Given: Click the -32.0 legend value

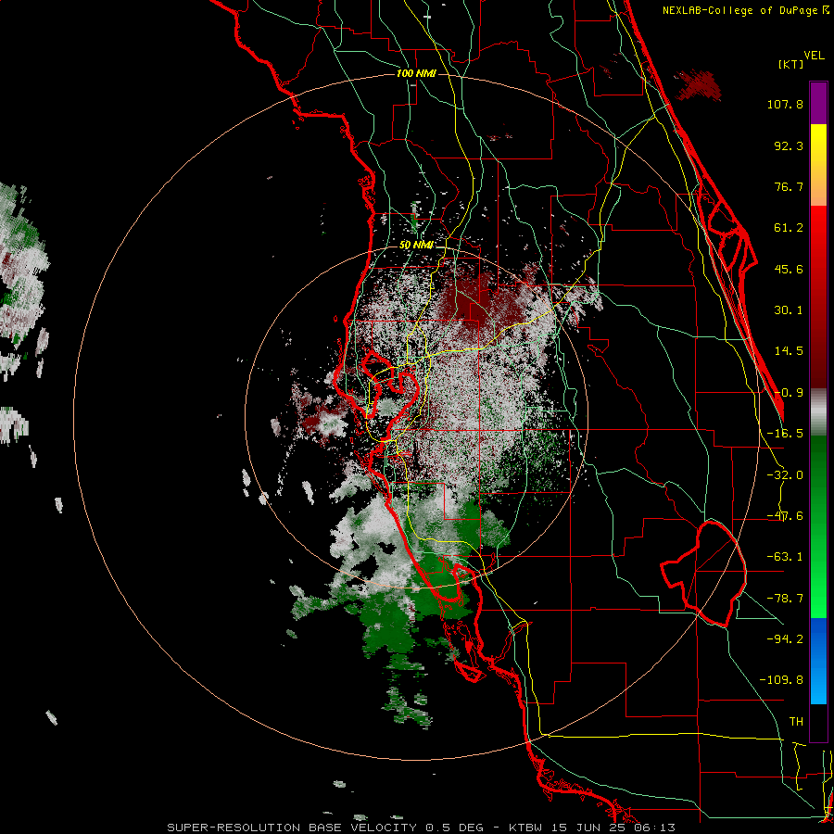Looking at the screenshot, I should tap(785, 475).
